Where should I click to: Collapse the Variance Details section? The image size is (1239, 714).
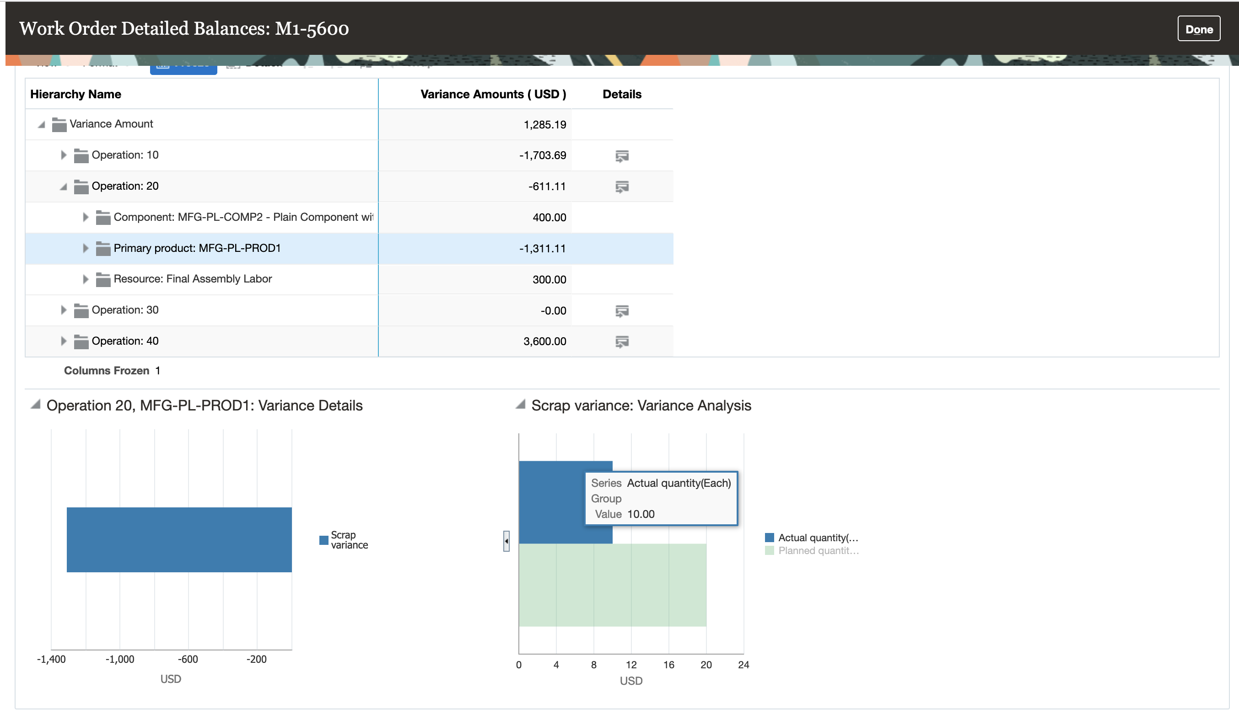(x=35, y=405)
